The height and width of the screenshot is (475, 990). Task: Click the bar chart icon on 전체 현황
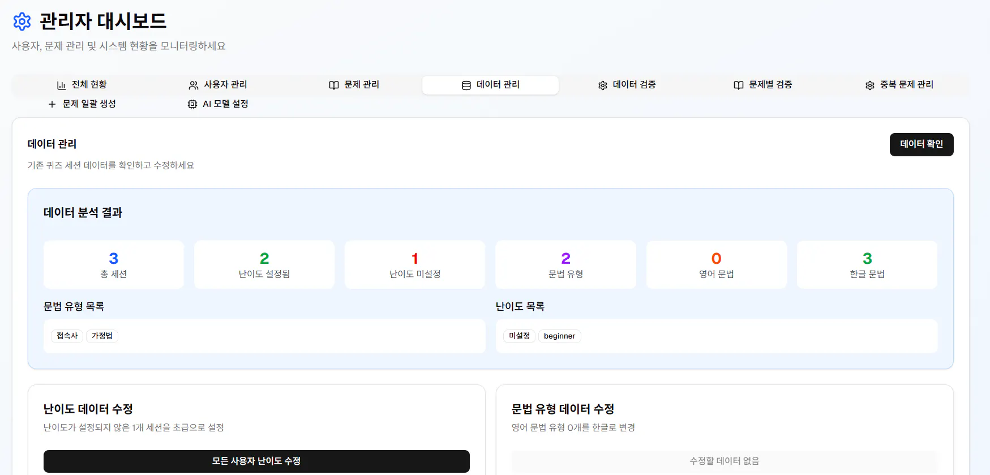61,85
